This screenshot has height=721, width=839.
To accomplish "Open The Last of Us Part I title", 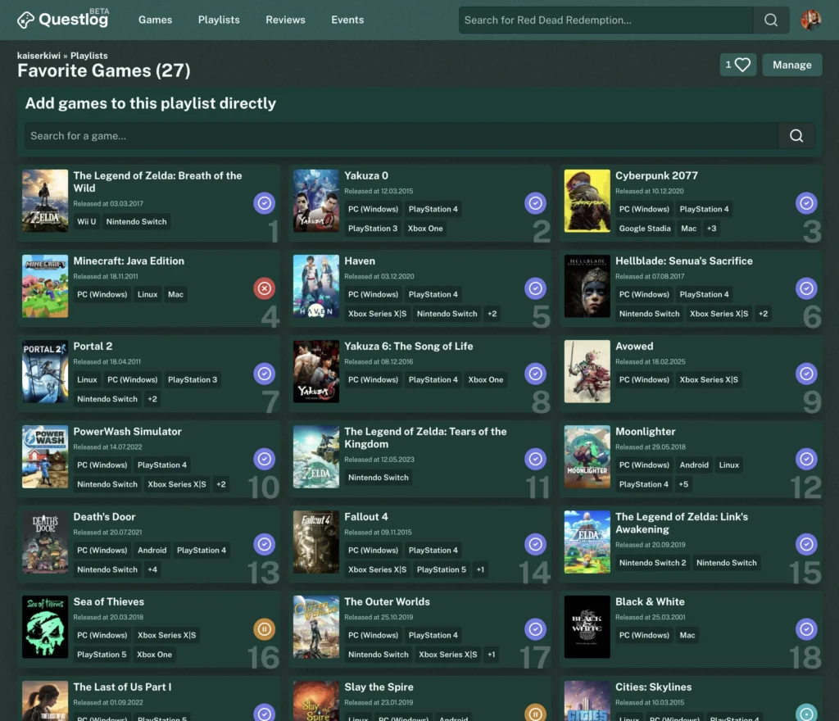I will pyautogui.click(x=122, y=687).
